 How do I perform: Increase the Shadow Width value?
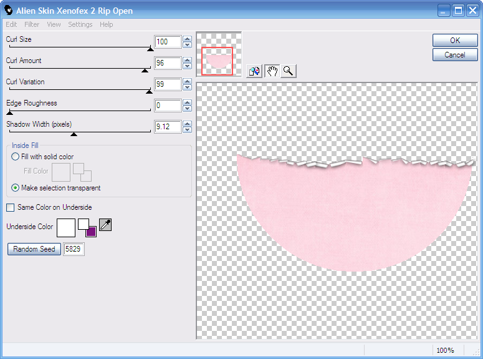tap(187, 124)
